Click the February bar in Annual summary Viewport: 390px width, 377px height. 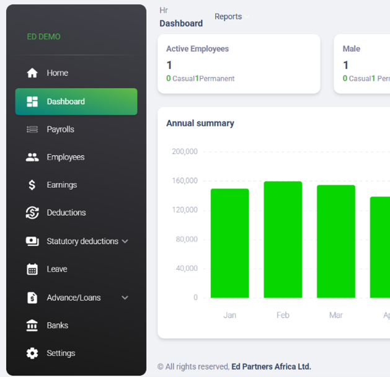[x=283, y=239]
